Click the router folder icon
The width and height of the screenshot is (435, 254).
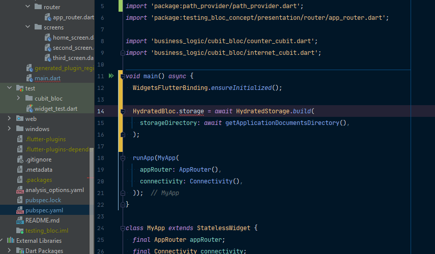point(38,7)
